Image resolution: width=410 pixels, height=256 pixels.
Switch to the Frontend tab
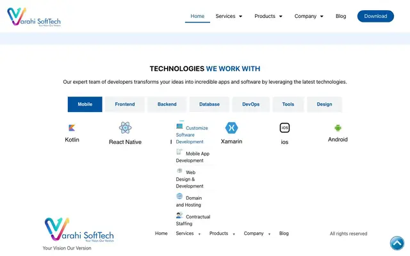(125, 104)
